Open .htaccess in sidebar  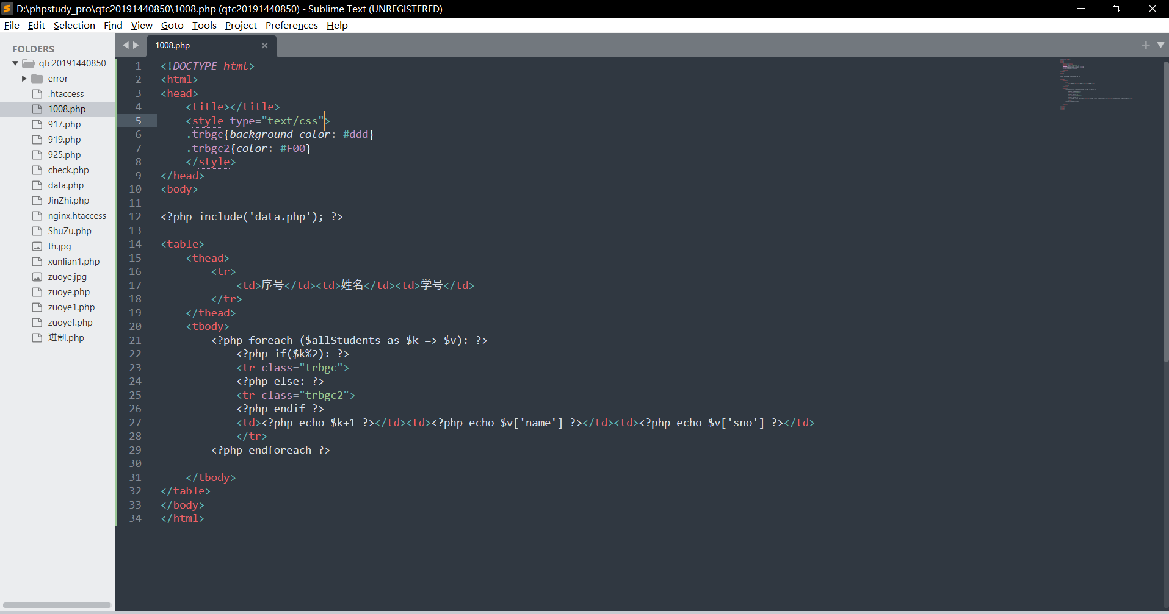pyautogui.click(x=66, y=94)
